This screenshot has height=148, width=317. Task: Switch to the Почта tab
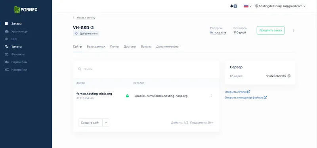click(x=115, y=46)
